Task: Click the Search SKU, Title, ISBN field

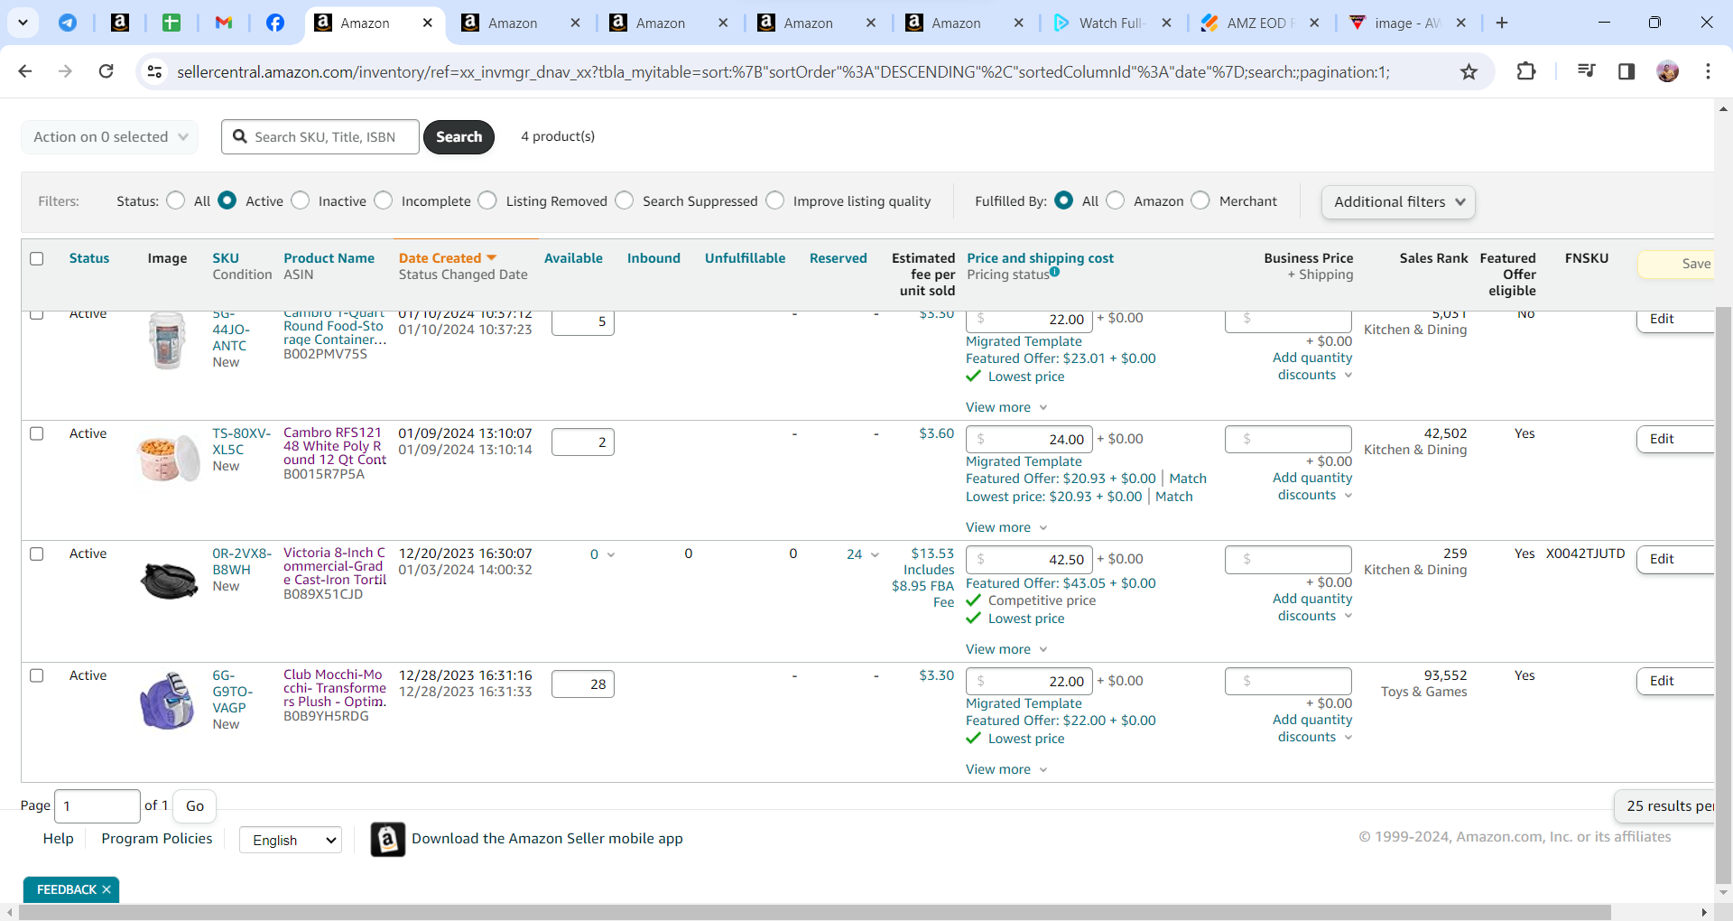Action: (320, 137)
